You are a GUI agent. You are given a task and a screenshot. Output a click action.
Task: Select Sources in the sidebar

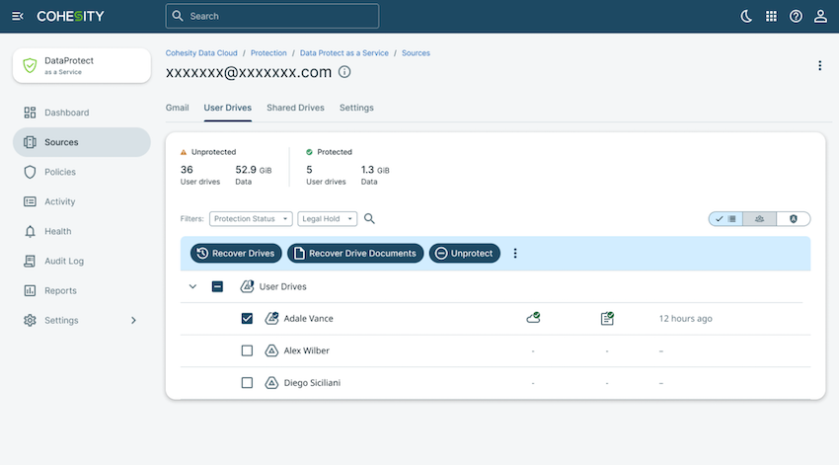(82, 142)
